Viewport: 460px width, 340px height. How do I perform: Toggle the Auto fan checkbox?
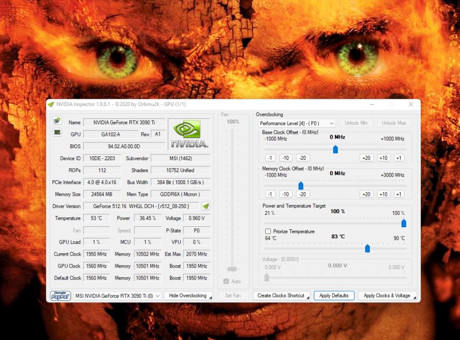point(226,281)
